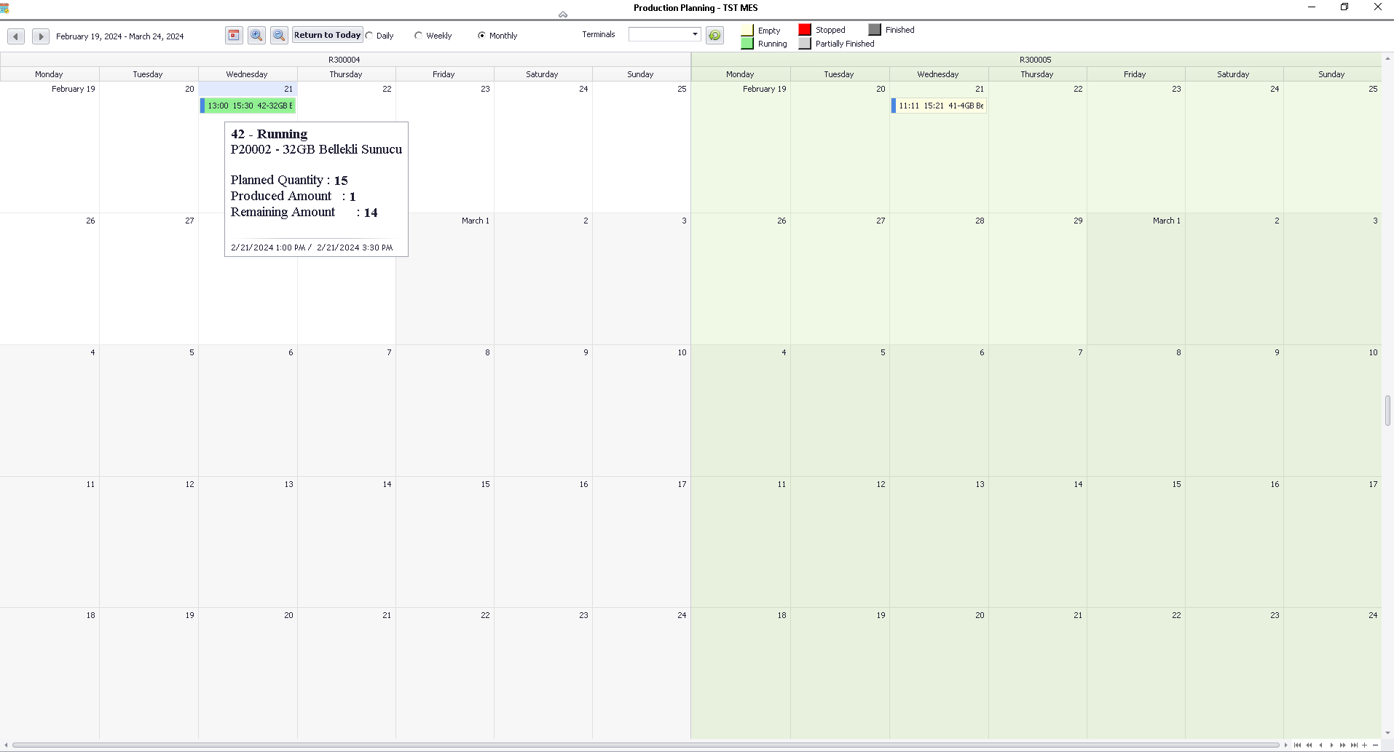This screenshot has height=752, width=1394.
Task: Open the Terminals dropdown list
Action: click(695, 34)
